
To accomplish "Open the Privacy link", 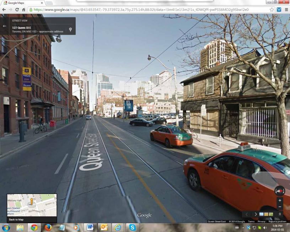I will click(x=261, y=221).
